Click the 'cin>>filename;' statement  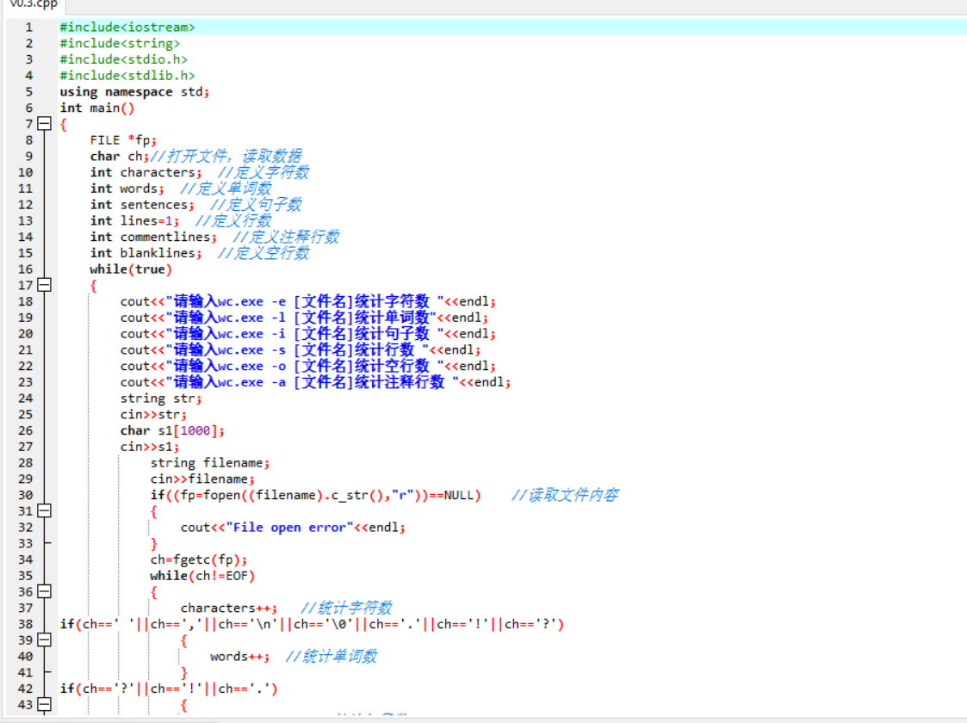(x=203, y=479)
